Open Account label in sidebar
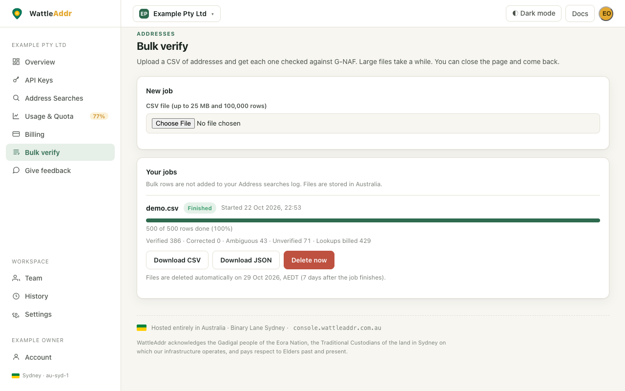Viewport: 625px width, 391px height. coord(38,357)
